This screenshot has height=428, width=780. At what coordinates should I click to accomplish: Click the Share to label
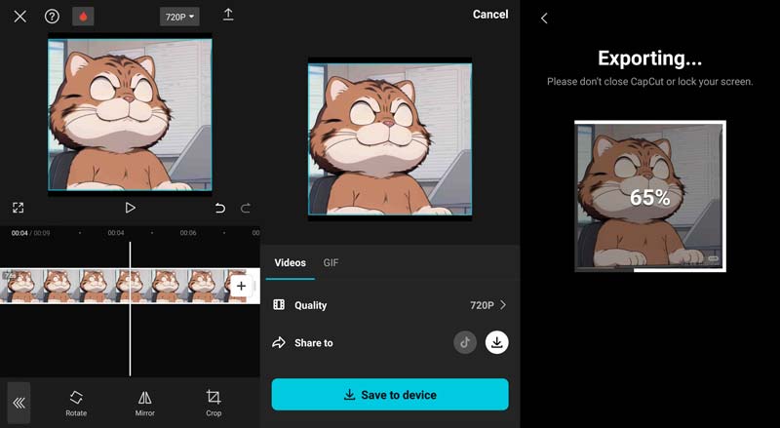coord(313,343)
